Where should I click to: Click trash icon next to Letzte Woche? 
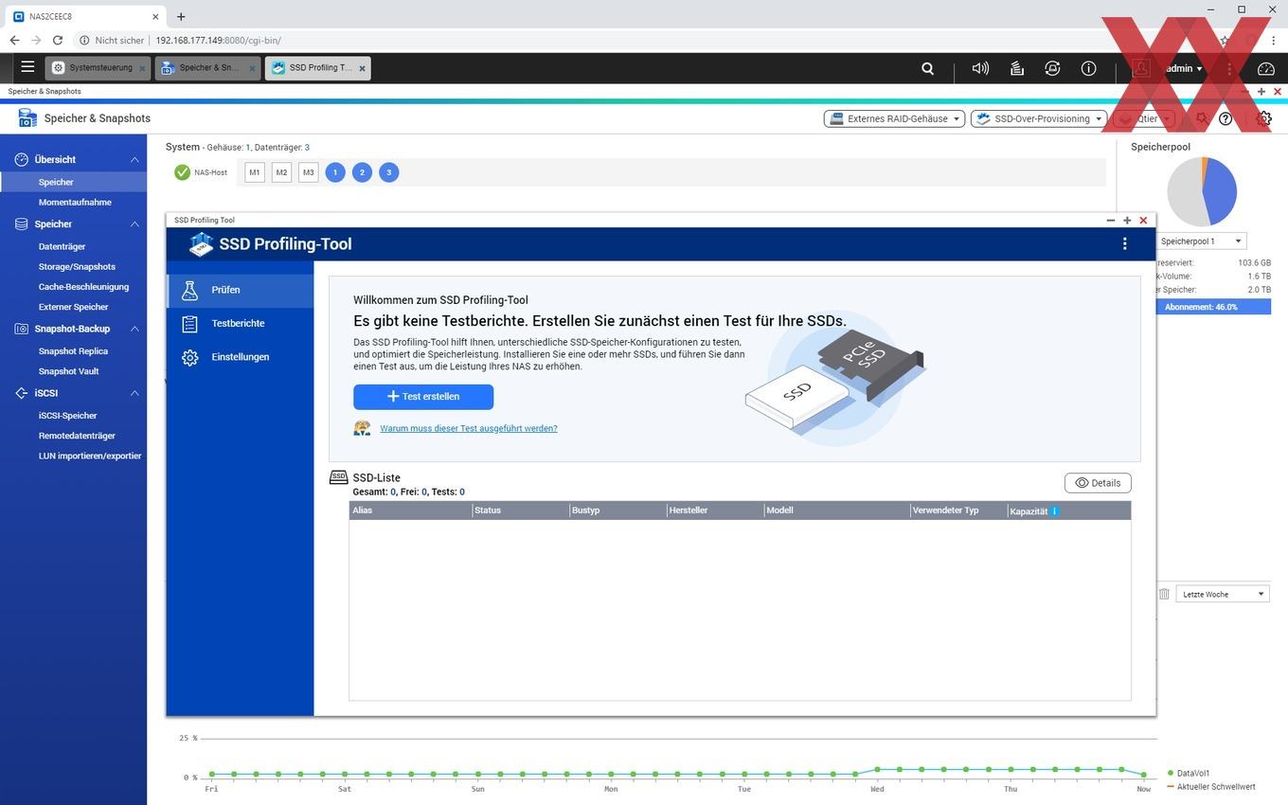pyautogui.click(x=1164, y=594)
